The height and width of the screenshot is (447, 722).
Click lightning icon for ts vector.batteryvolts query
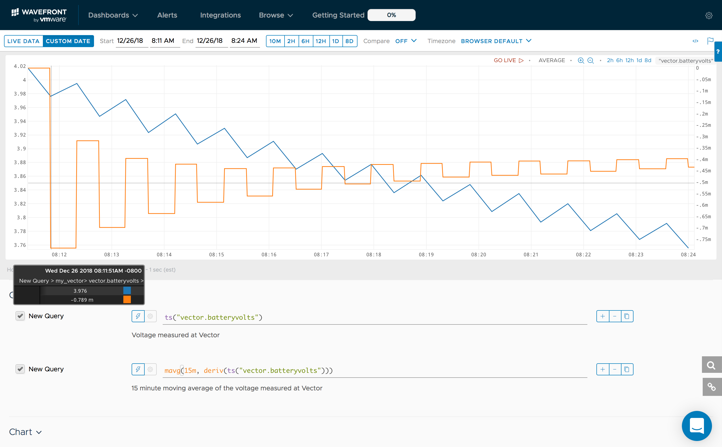point(138,316)
